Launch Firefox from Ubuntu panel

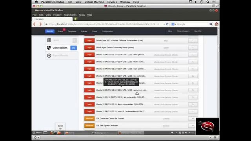(x=51, y=133)
